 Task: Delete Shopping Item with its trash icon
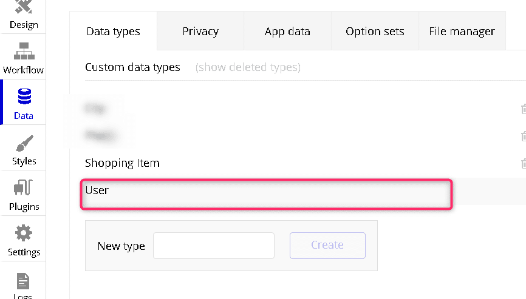(x=522, y=163)
